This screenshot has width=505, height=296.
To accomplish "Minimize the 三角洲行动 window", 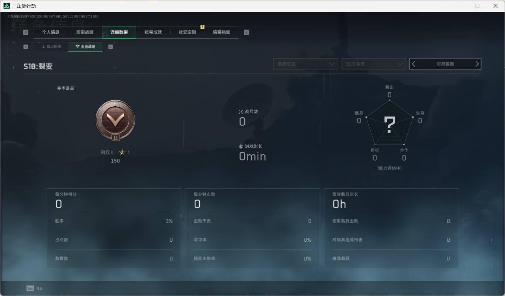I will click(459, 6).
